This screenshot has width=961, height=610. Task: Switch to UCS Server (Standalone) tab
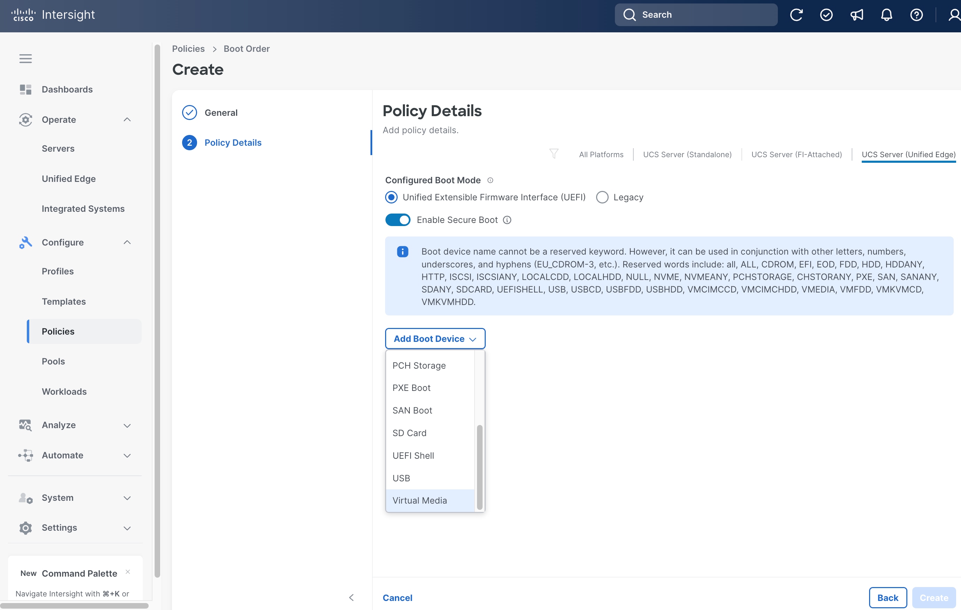(x=687, y=154)
